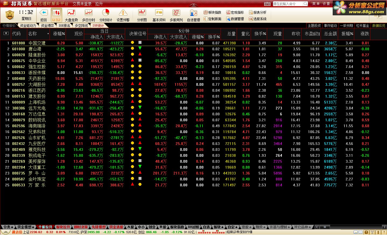This screenshot has height=235, width=387.
Task: Switch to 资金驱动力 tab
Action: click(28, 26)
